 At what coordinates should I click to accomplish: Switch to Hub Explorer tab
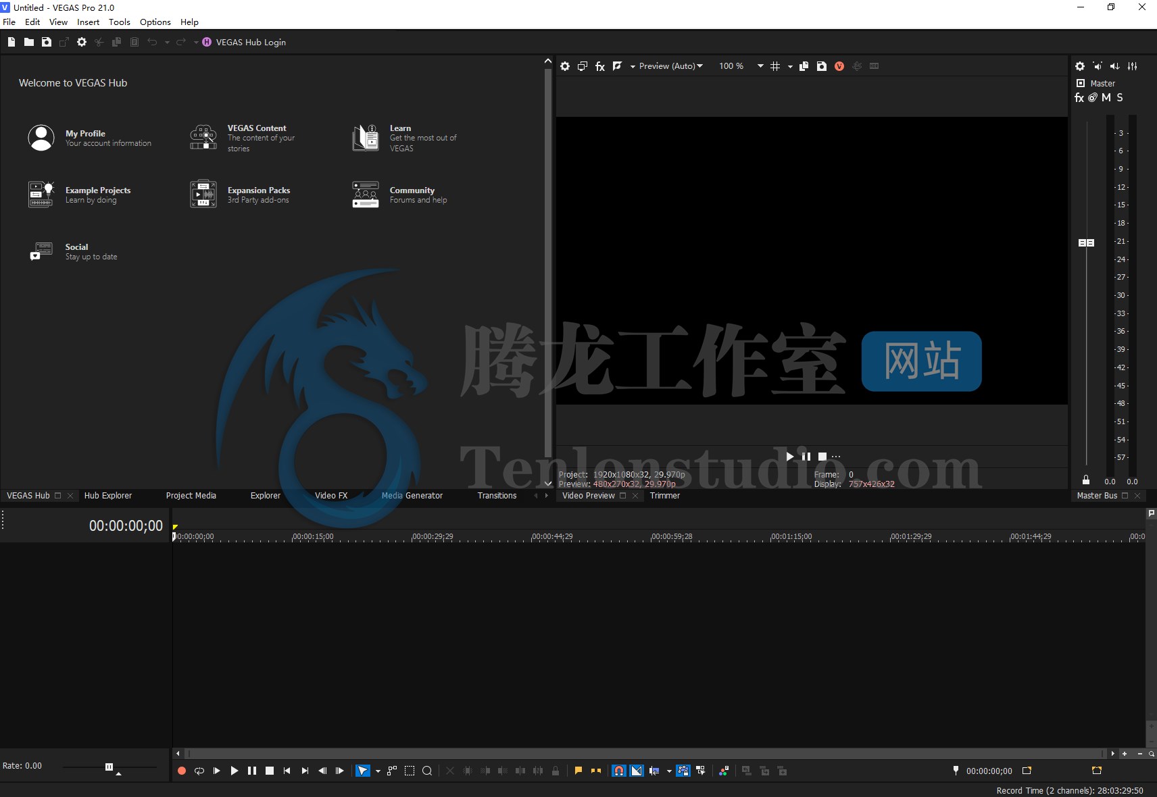[x=108, y=495]
